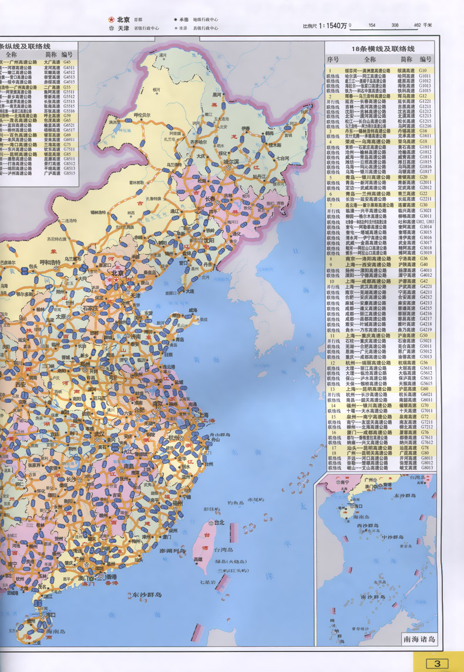Click the 七星岩 label
This screenshot has height=672, width=464.
(x=207, y=582)
